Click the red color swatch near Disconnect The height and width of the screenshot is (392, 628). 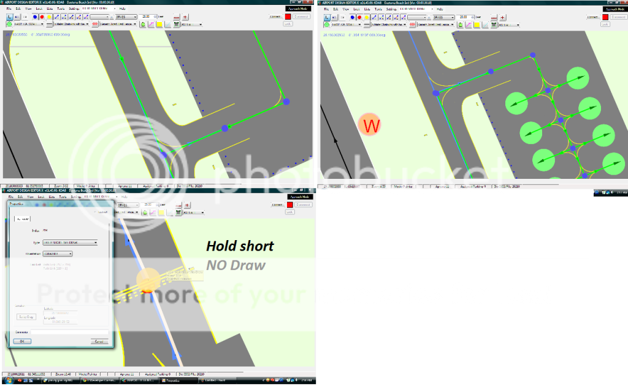coord(288,17)
